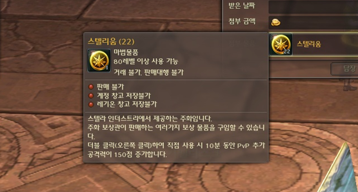Click the red bullet beside 레기온 창고 저장불가
This screenshot has height=192, width=358.
click(x=91, y=104)
